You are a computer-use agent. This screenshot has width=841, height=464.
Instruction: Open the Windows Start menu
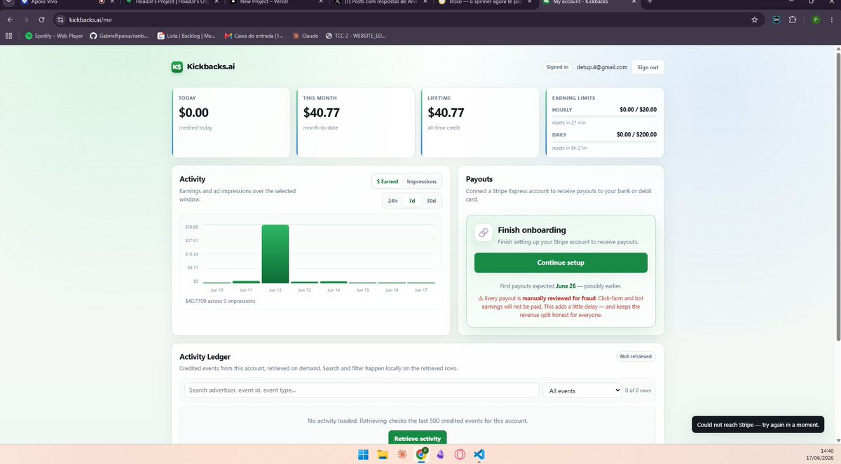coord(364,454)
